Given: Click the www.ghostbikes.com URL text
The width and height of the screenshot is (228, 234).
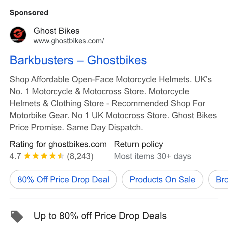Looking at the screenshot, I should pos(69,41).
